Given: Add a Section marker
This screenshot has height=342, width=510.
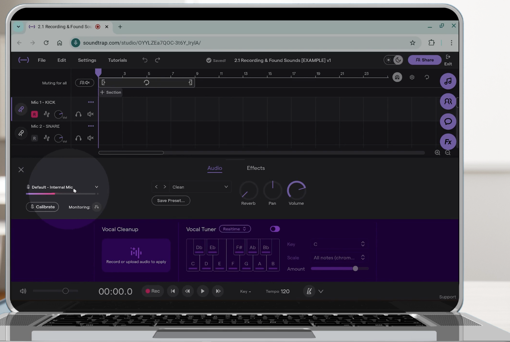Looking at the screenshot, I should pyautogui.click(x=110, y=93).
